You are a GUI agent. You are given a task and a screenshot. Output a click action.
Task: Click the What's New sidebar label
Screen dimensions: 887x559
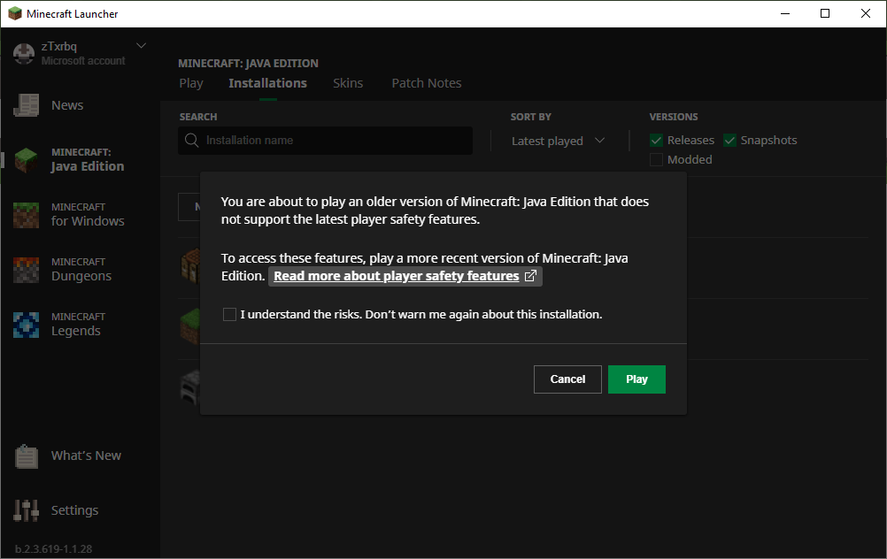tap(86, 456)
